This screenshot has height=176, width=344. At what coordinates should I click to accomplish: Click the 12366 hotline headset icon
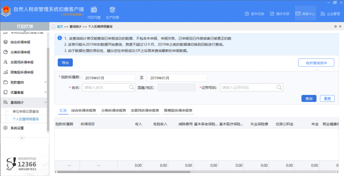tap(11, 164)
